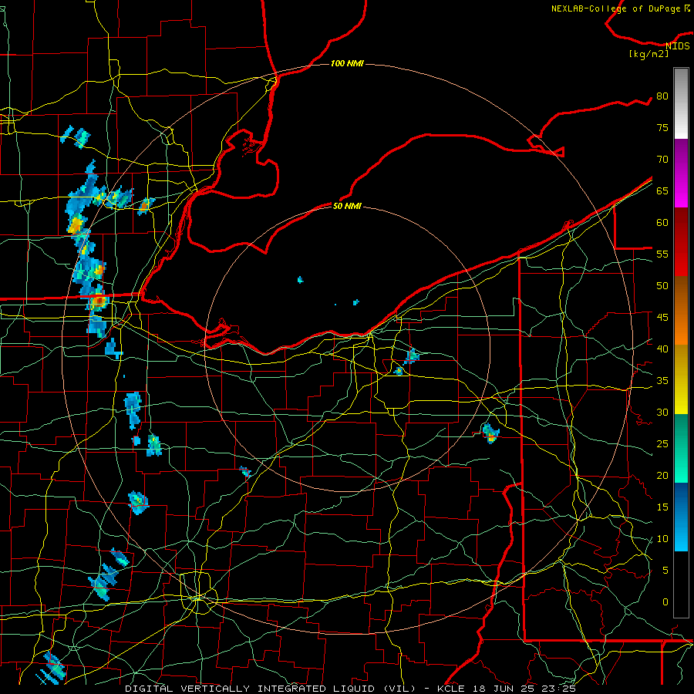Click the storm cell just inside the 50 NMI ring southeast

[x=490, y=433]
